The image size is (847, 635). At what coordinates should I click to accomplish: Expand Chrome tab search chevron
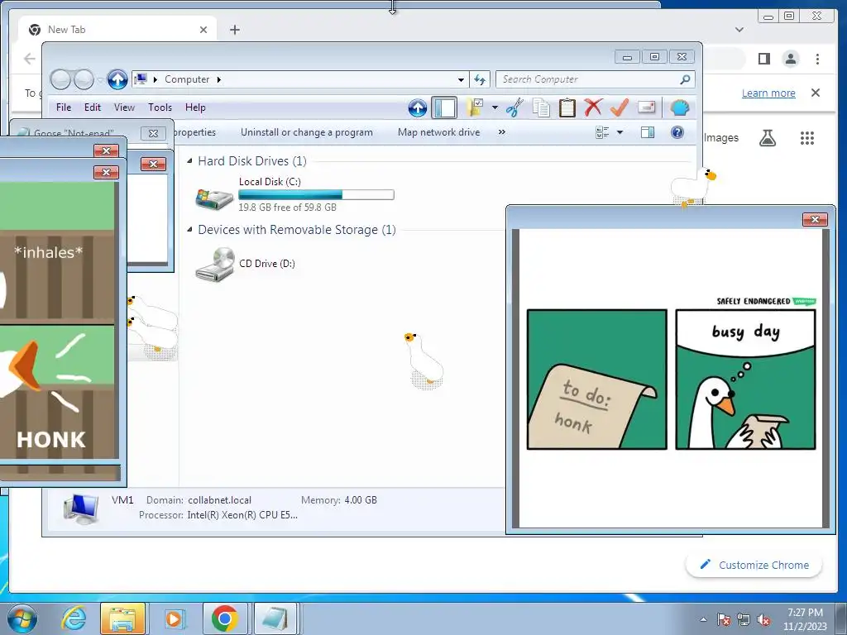pyautogui.click(x=739, y=30)
